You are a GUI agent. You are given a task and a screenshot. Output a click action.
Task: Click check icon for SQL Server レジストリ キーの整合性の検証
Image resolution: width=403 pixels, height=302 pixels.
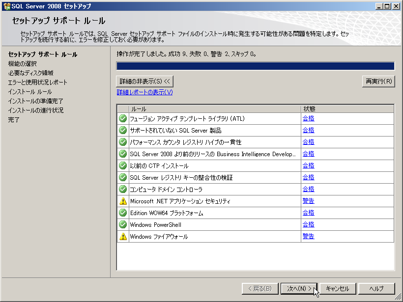[x=123, y=177]
